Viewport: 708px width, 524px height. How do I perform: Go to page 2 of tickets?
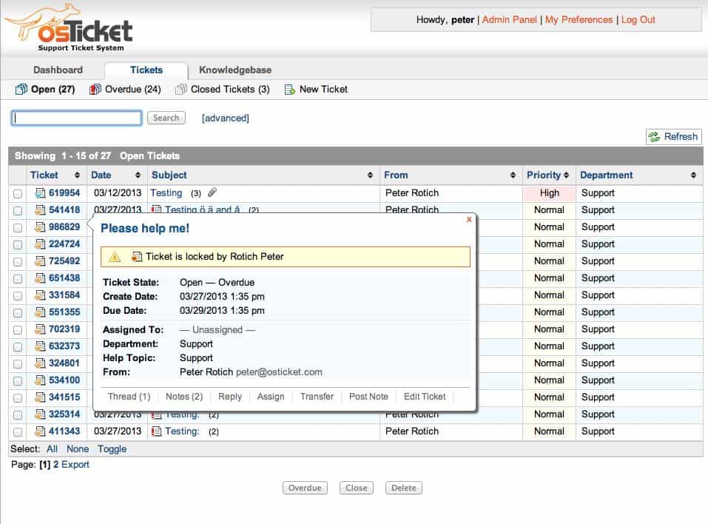56,464
